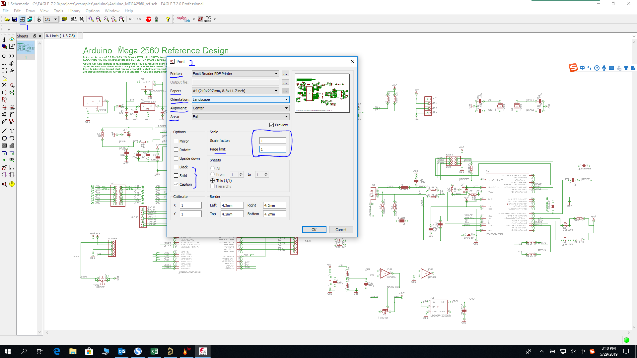Open the sheet selector 1/1 dropdown

coord(51,19)
